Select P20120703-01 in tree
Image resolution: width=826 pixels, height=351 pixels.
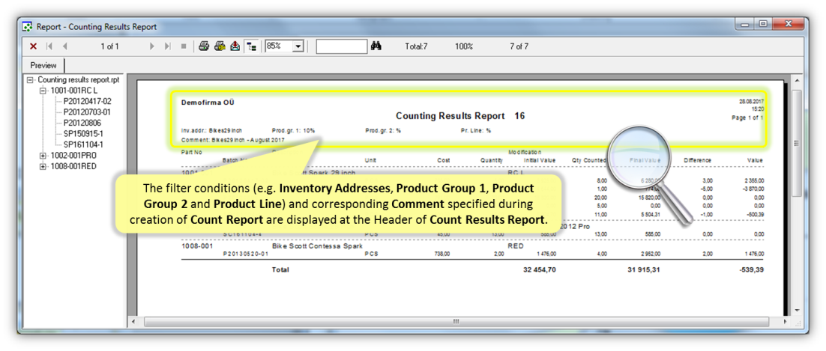coord(88,112)
